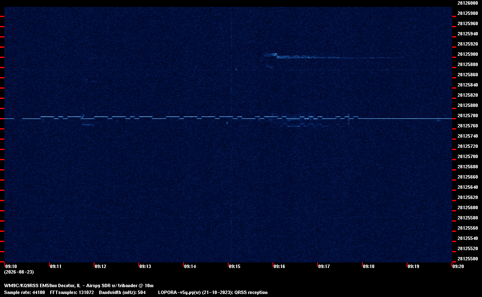The image size is (482, 297).
Task: Click the frequency label 28125600
Action: [x=468, y=208]
